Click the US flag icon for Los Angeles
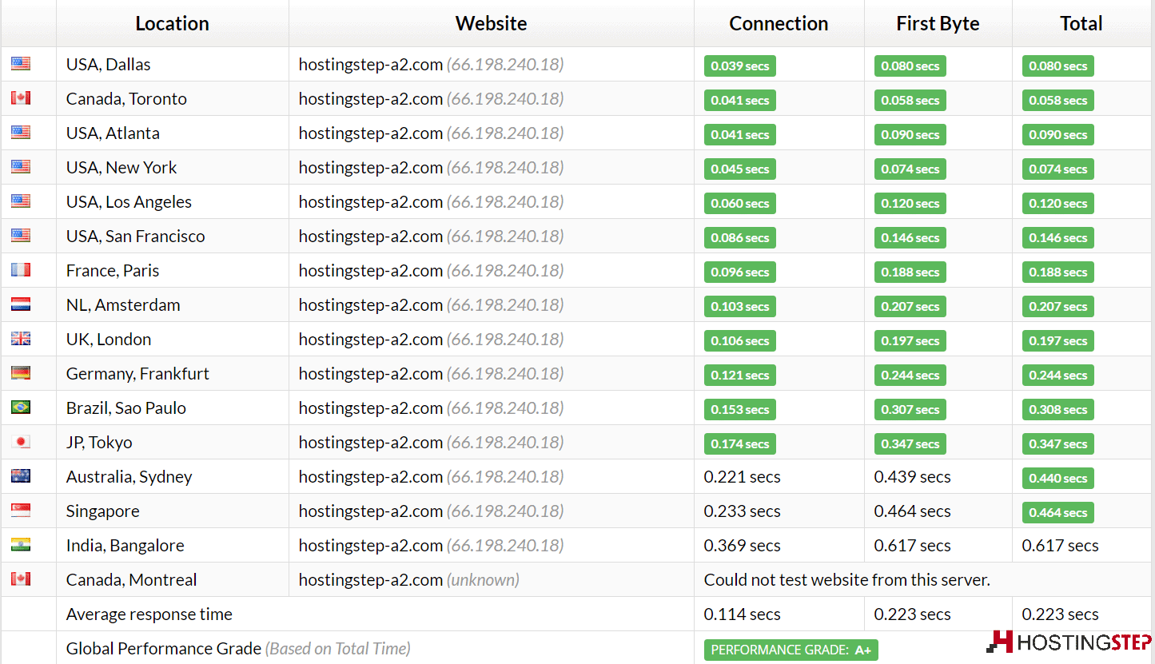Image resolution: width=1155 pixels, height=664 pixels. pos(21,201)
